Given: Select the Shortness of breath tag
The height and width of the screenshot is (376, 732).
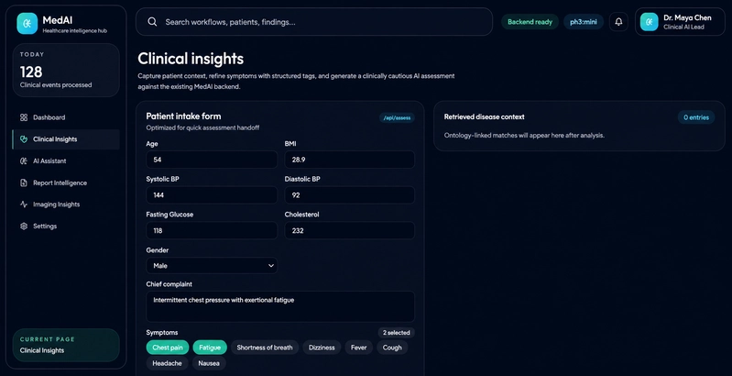Looking at the screenshot, I should point(265,348).
